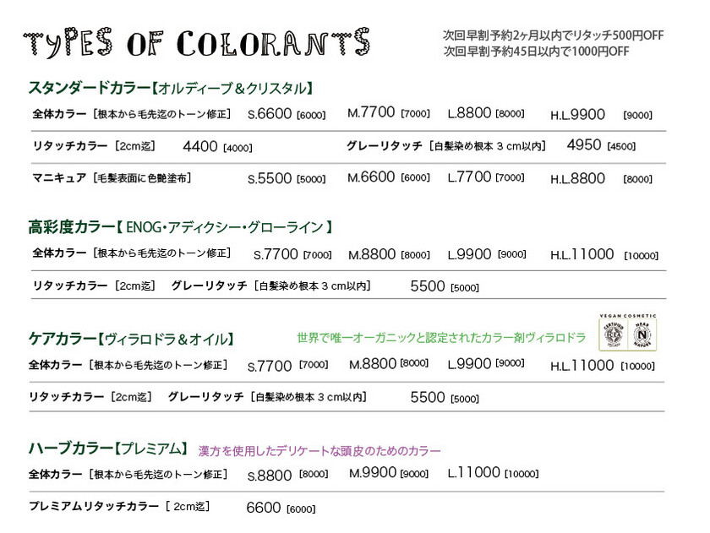Select the グレーリタッチ 4950 price
This screenshot has width=710, height=533.
click(584, 144)
